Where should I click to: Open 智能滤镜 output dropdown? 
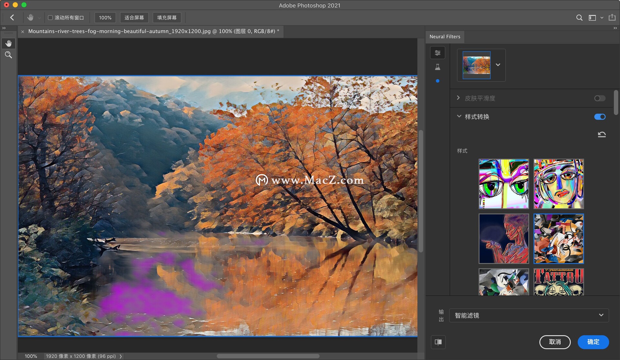(529, 315)
